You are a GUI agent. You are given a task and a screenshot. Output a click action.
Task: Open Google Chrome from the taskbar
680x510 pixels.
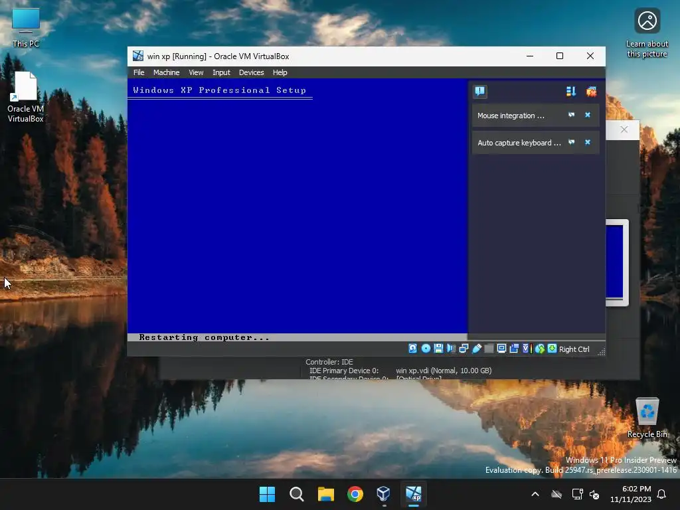[x=355, y=494]
